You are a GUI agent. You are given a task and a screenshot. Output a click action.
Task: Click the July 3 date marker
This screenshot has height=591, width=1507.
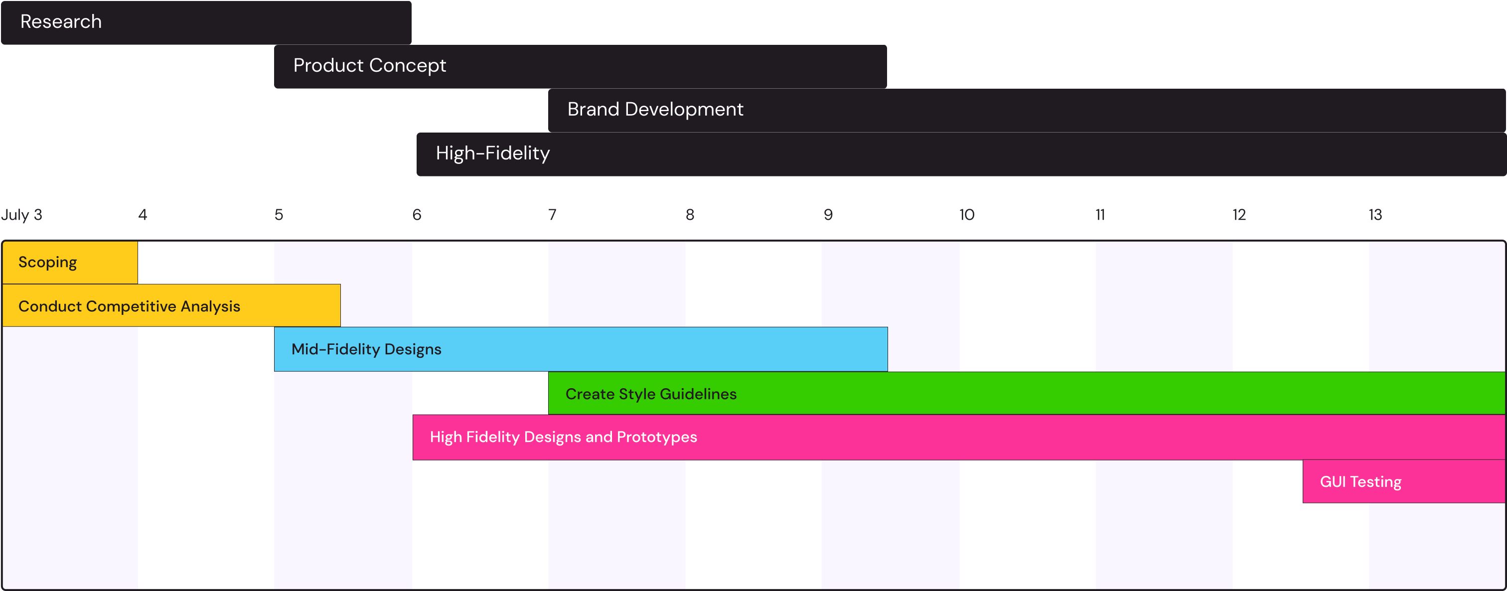click(x=21, y=215)
